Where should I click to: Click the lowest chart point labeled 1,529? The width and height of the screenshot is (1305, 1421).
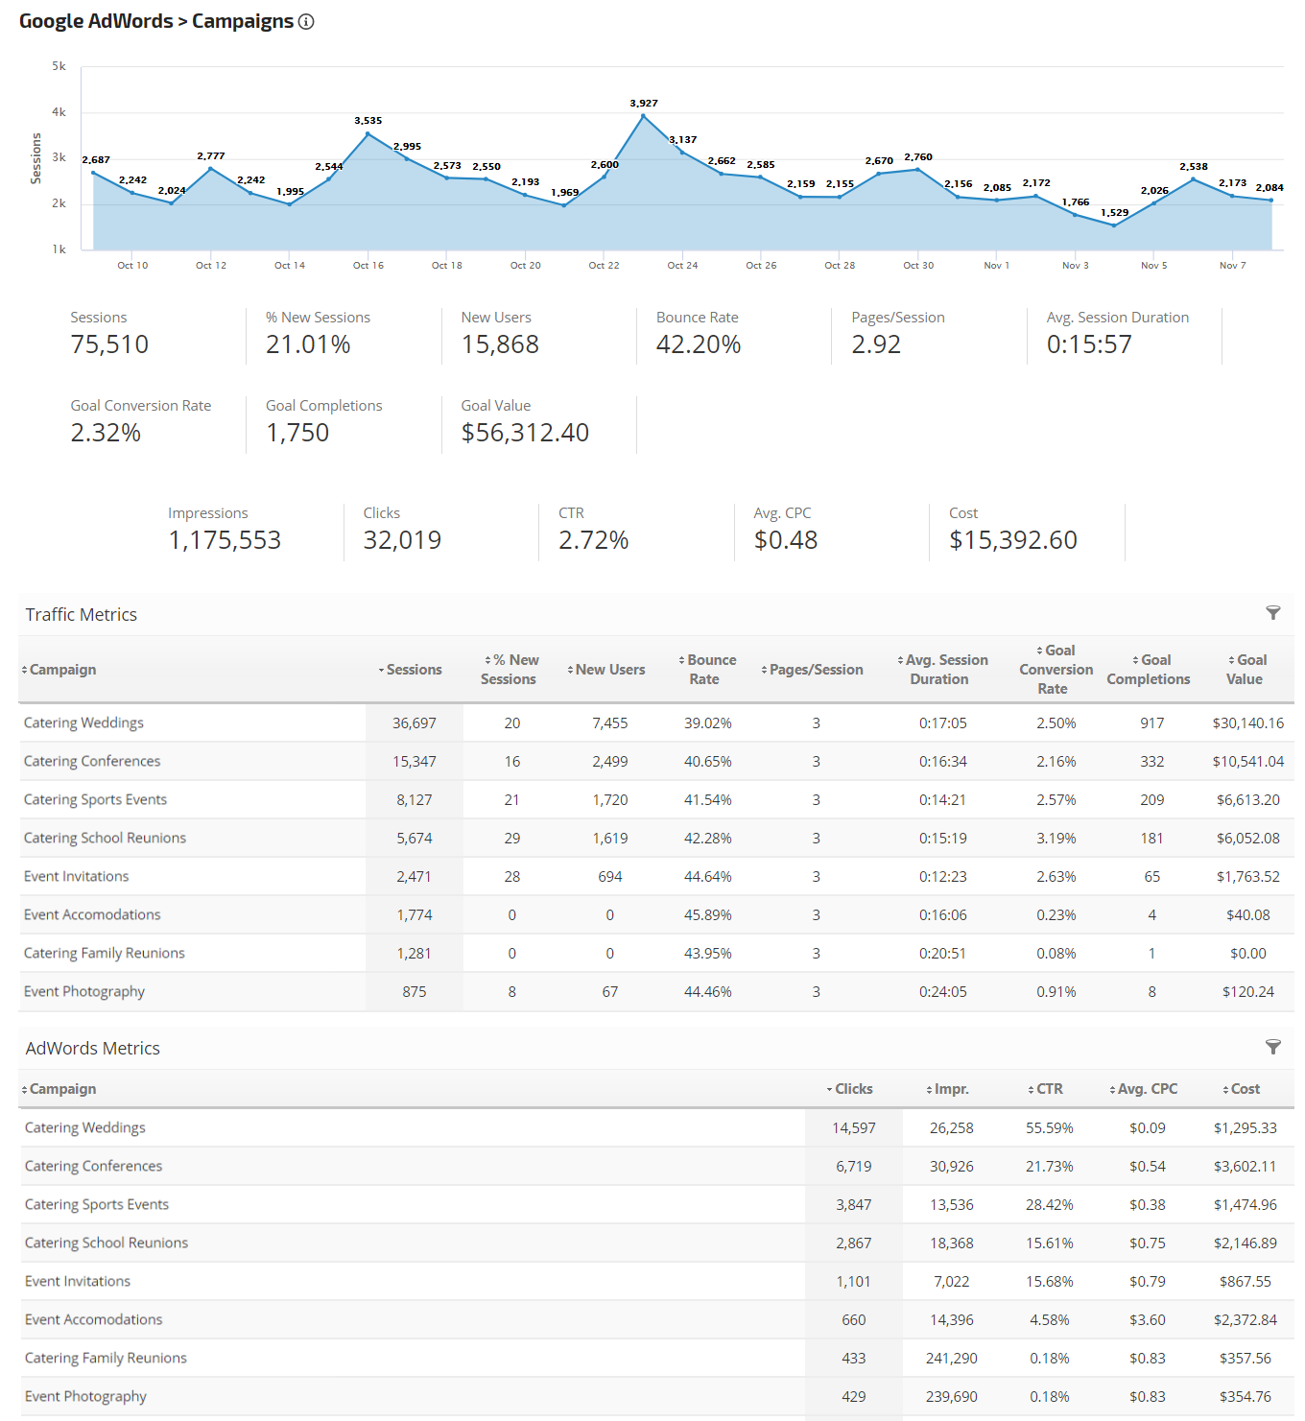pyautogui.click(x=1114, y=225)
